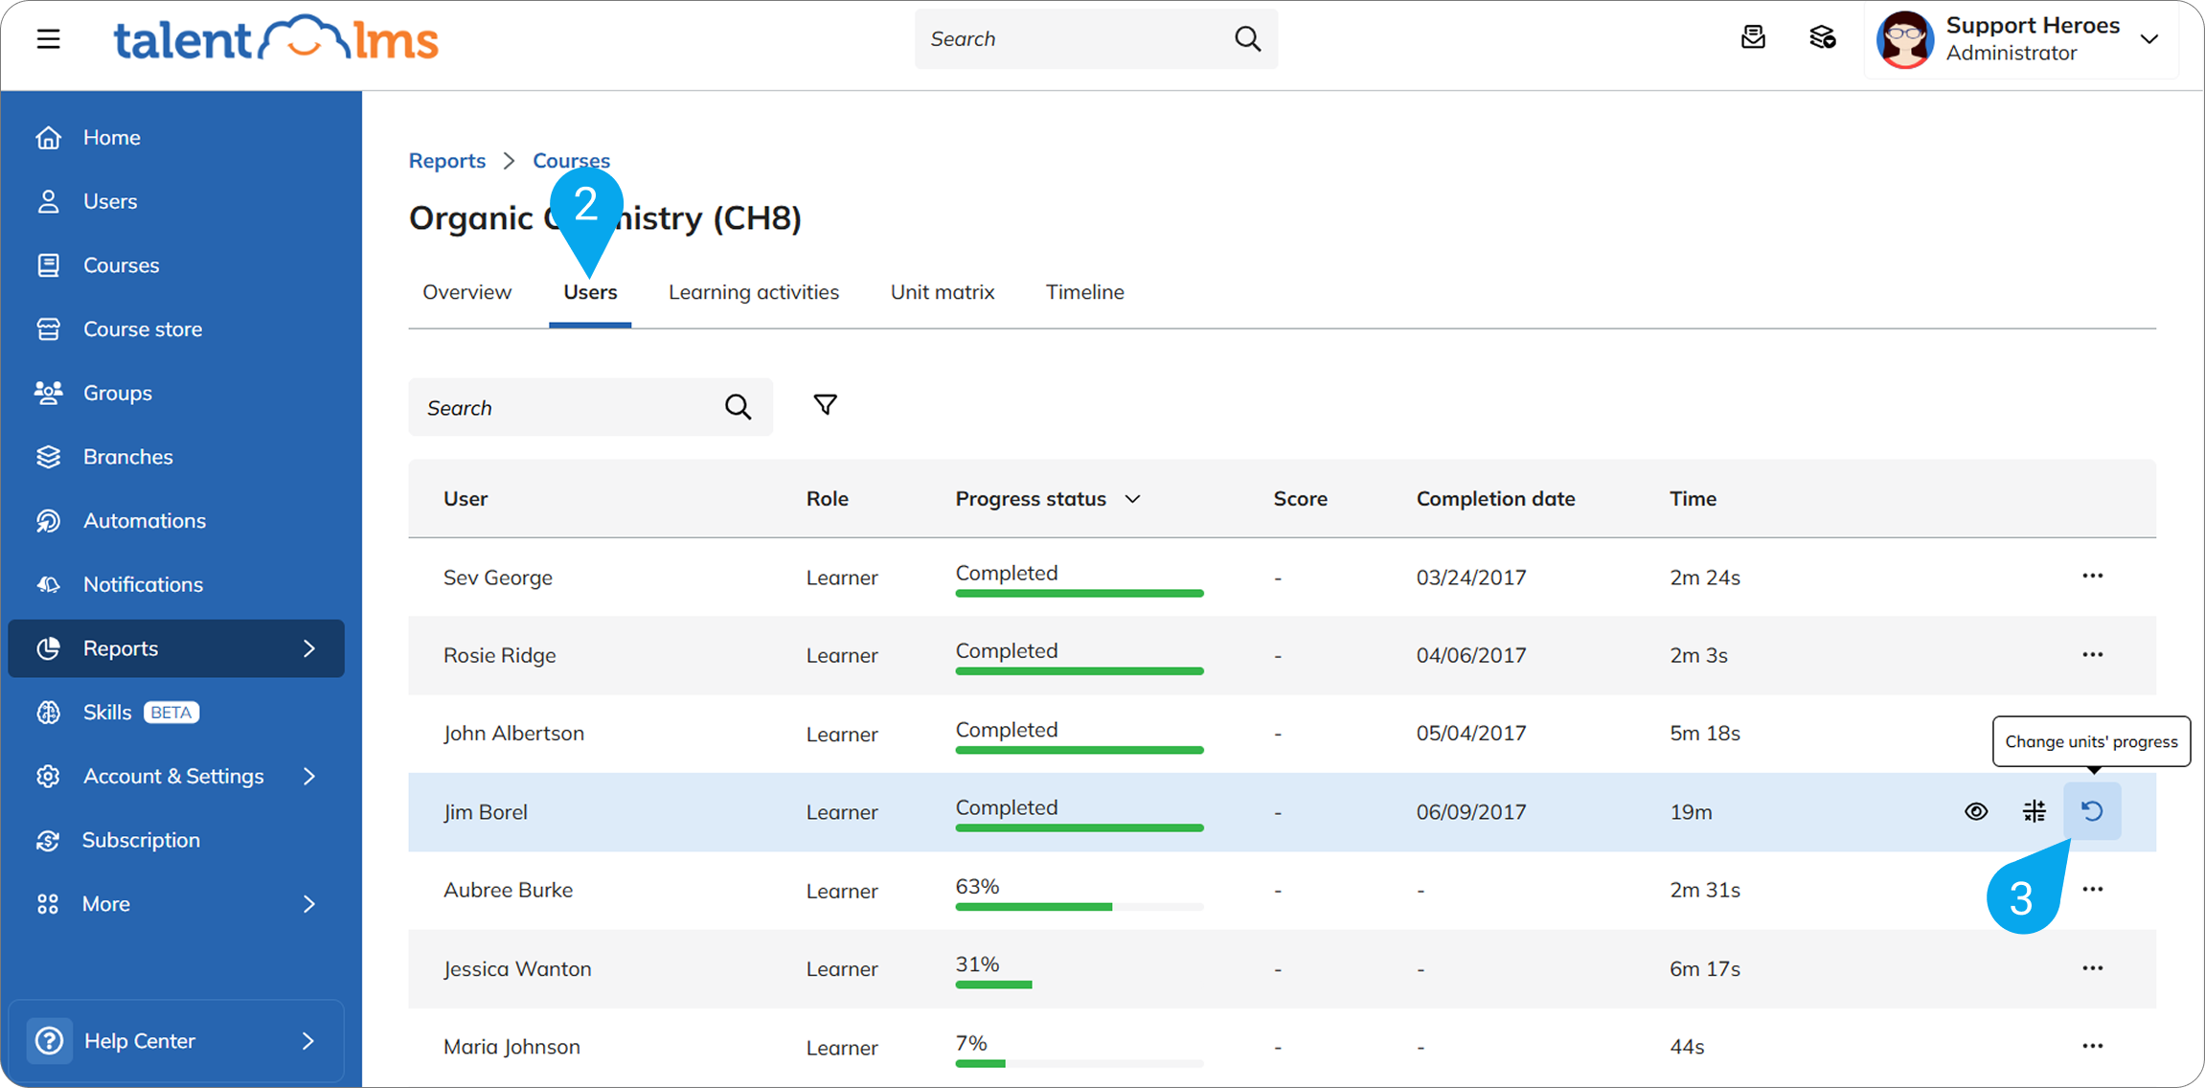
Task: Open Users in the sidebar
Action: pyautogui.click(x=109, y=201)
